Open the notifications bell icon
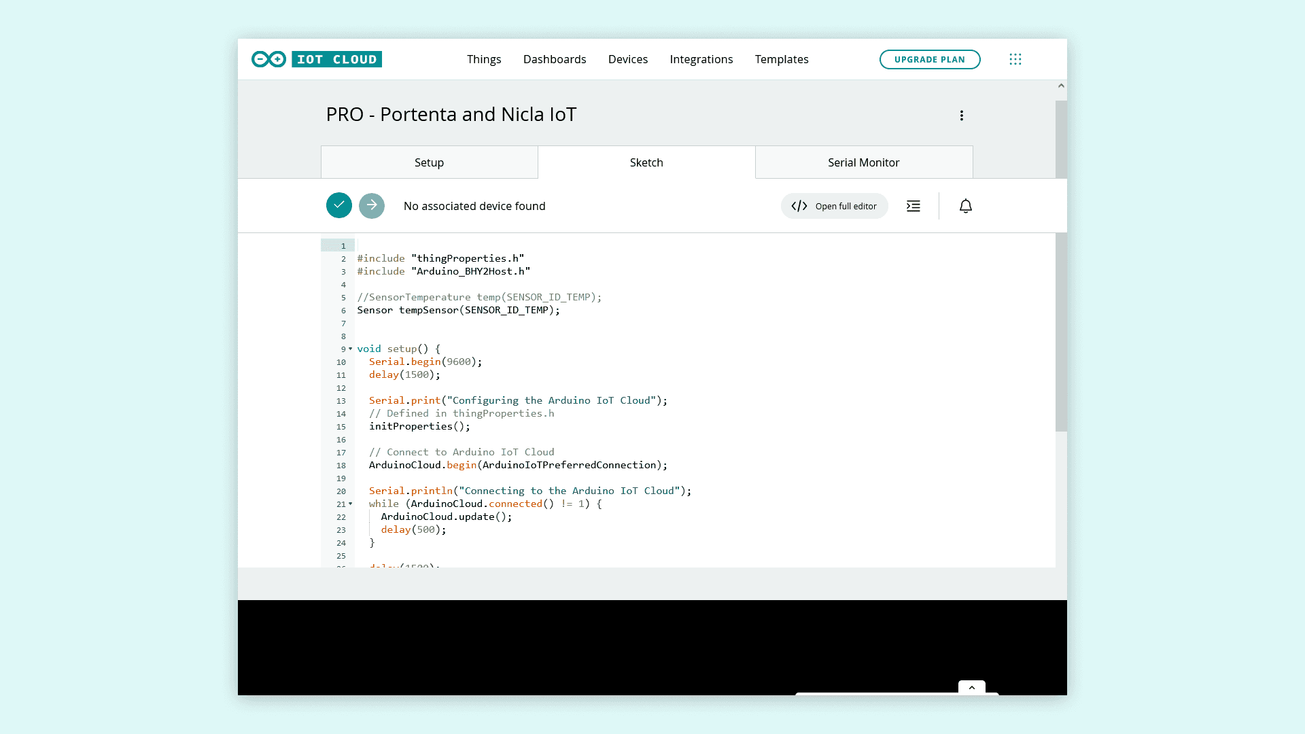Screen dimensions: 1305x734 [x=965, y=206]
